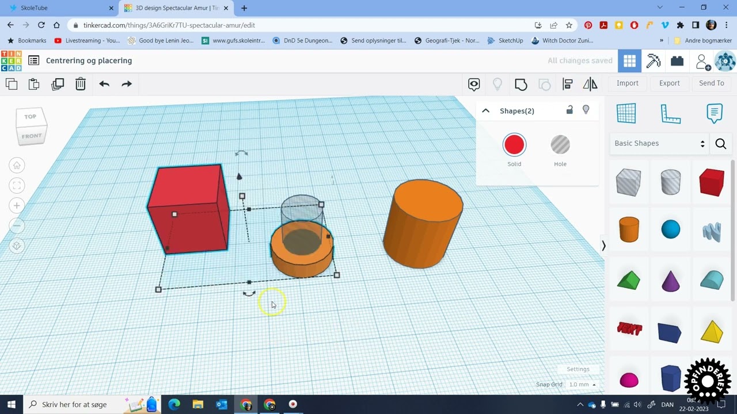Click the TOP face of view cube
The width and height of the screenshot is (737, 414).
[x=30, y=116]
